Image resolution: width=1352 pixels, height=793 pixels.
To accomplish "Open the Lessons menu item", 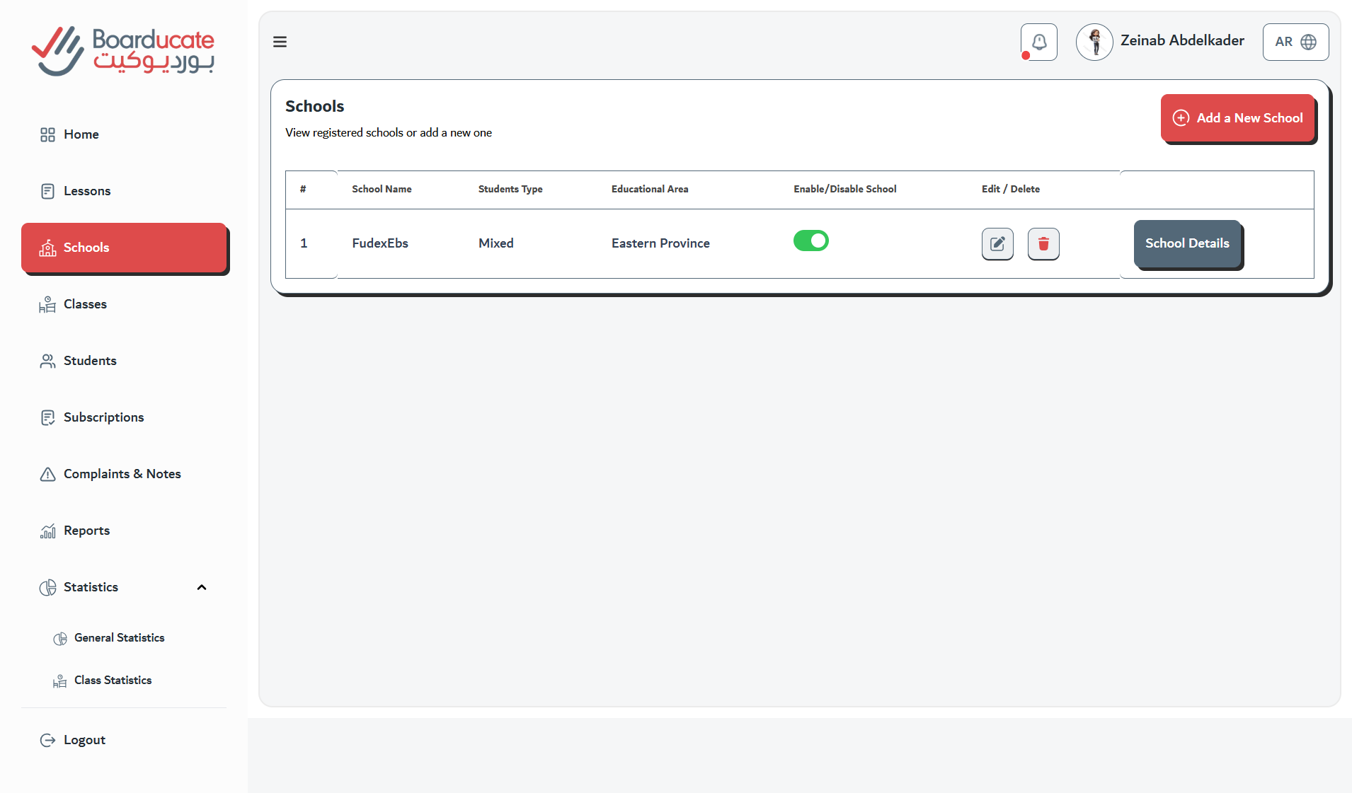I will click(x=86, y=191).
